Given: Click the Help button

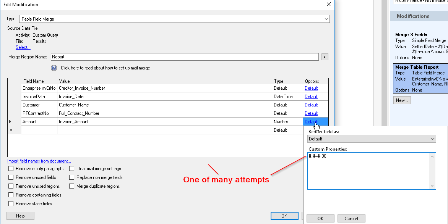Looking at the screenshot, I should pyautogui.click(x=20, y=216).
